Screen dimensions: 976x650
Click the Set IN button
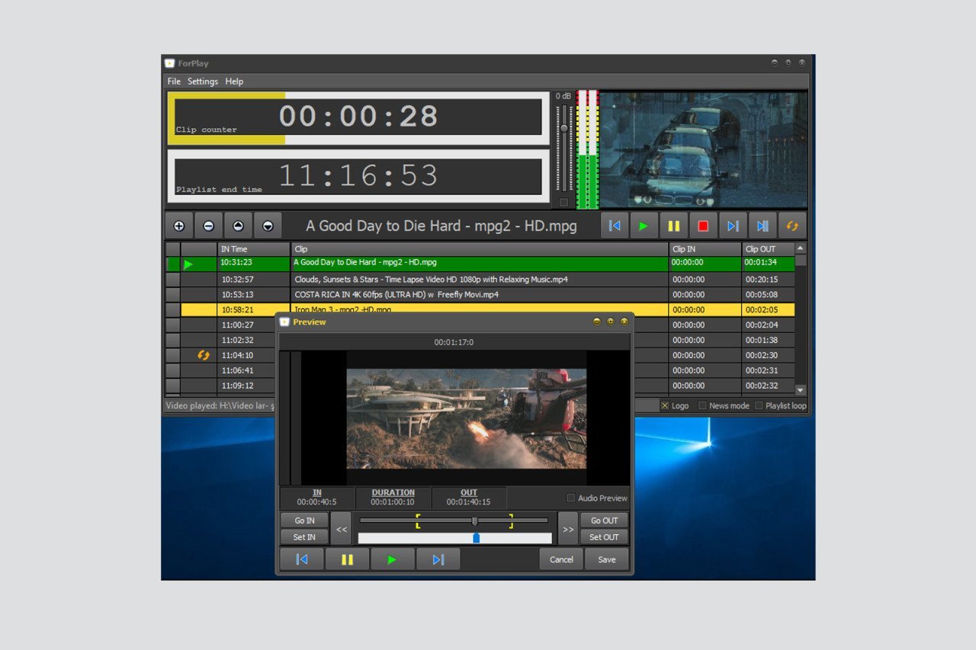304,537
